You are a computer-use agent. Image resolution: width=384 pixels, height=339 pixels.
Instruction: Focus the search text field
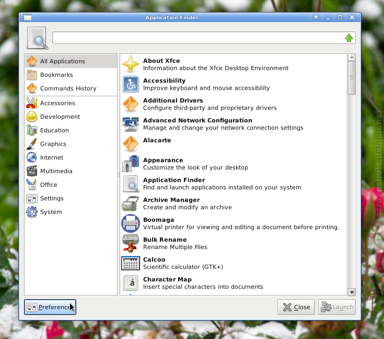click(x=204, y=38)
